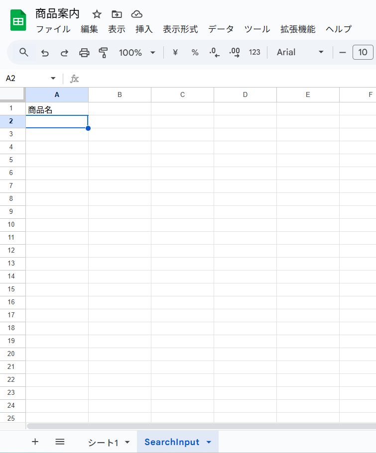376x453 pixels.
Task: Click the redo arrow icon
Action: (64, 53)
